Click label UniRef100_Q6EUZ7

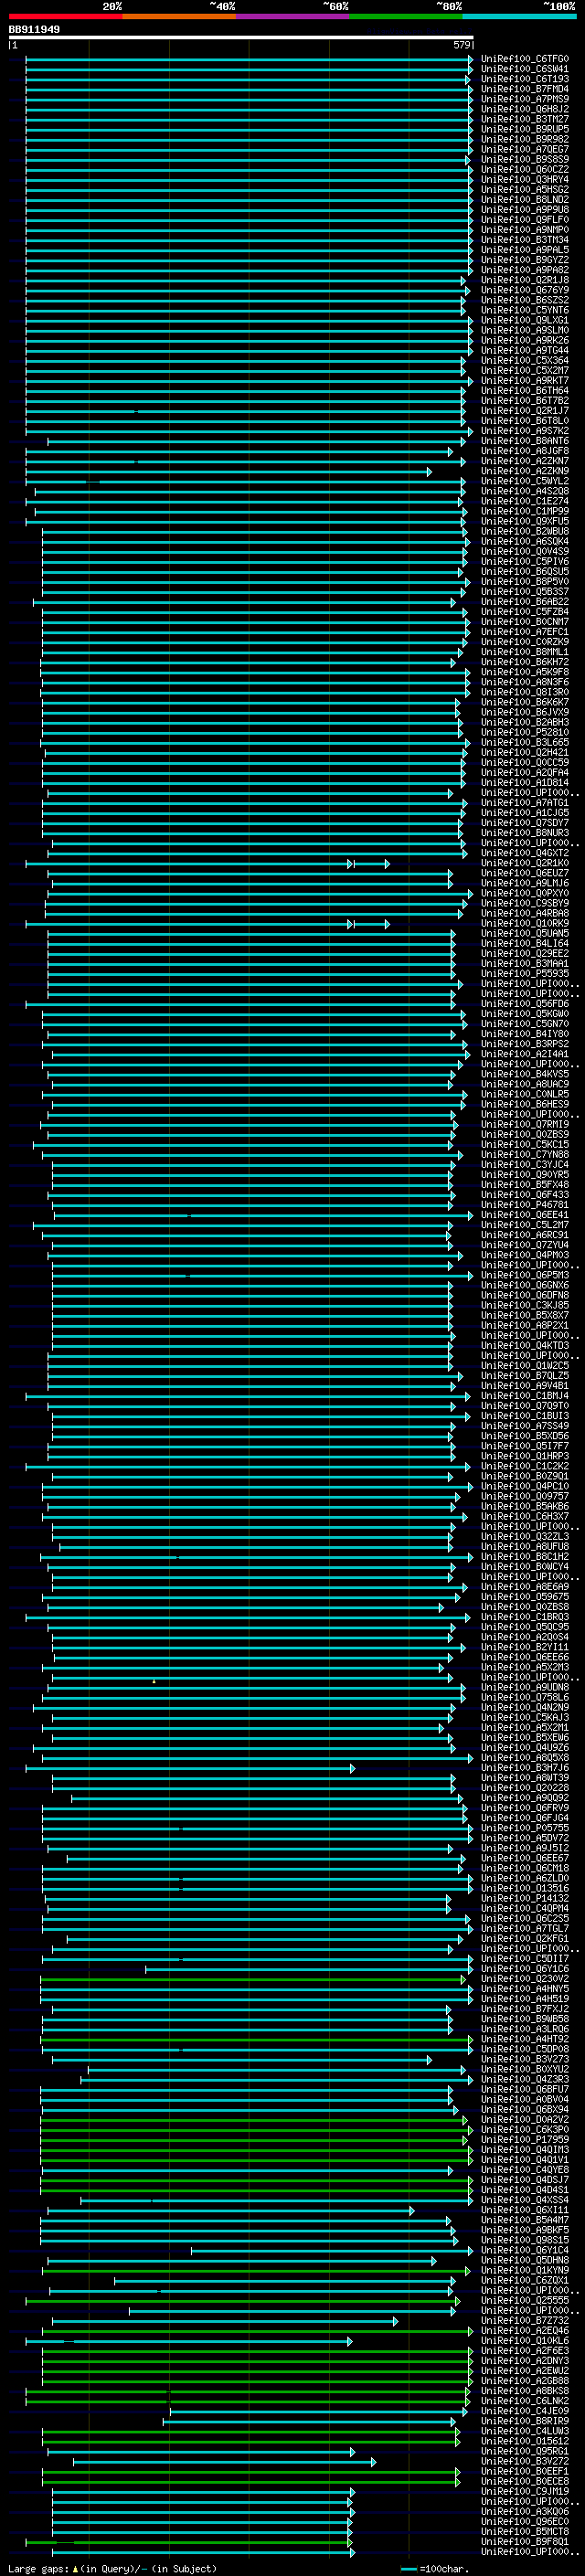(x=525, y=873)
